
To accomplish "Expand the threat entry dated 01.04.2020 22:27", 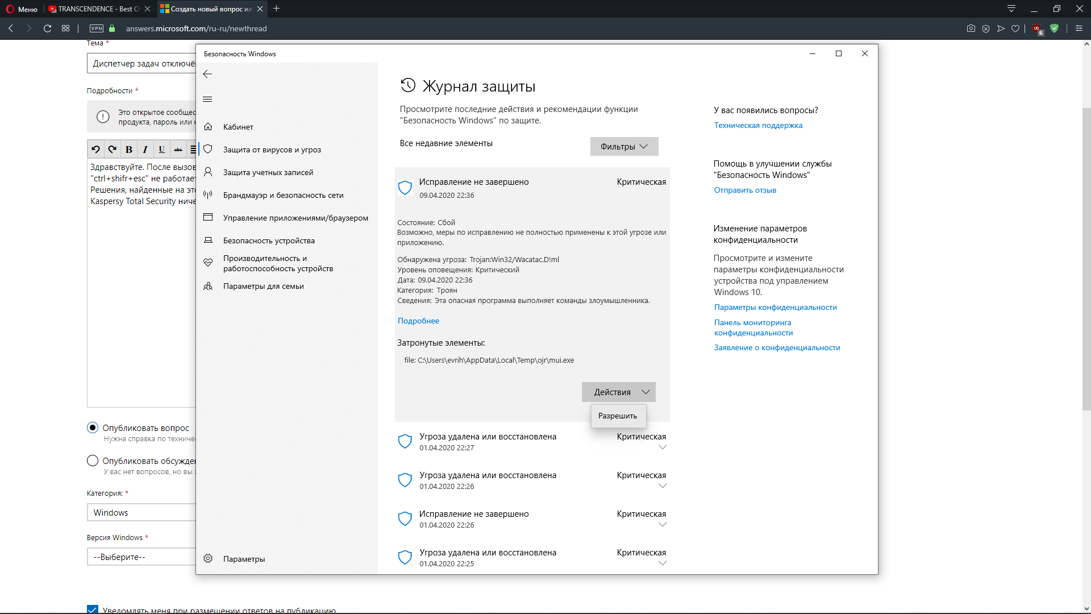I will [662, 447].
